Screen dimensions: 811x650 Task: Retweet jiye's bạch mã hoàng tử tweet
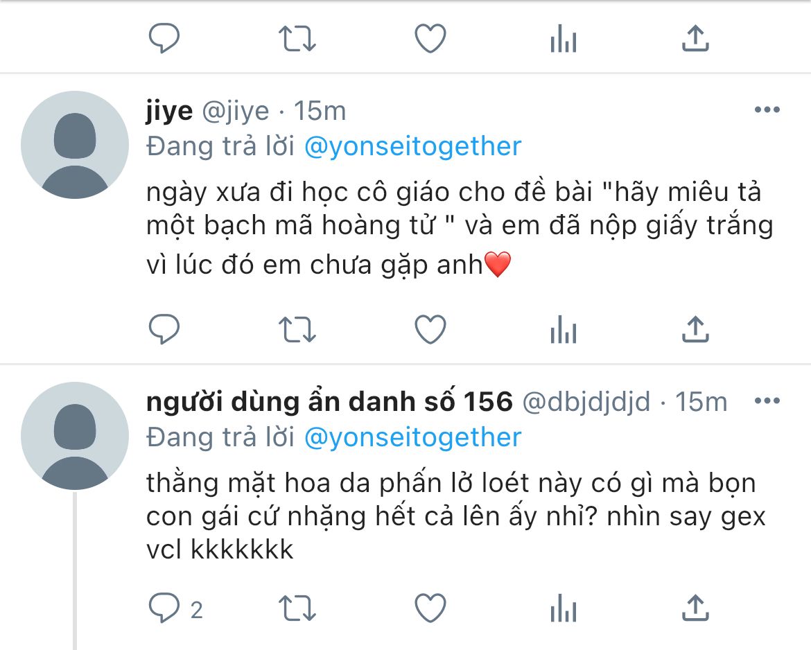pyautogui.click(x=297, y=329)
